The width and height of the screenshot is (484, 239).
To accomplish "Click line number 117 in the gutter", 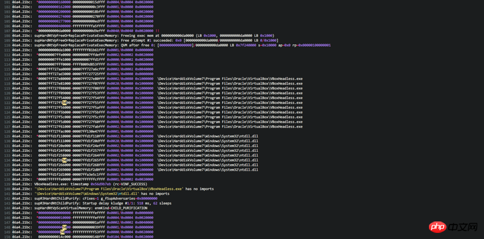I will pos(5,79).
